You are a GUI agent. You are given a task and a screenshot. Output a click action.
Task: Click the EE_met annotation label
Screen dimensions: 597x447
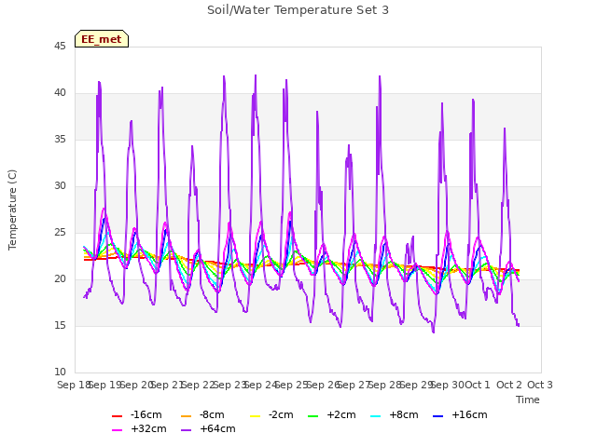(x=102, y=39)
